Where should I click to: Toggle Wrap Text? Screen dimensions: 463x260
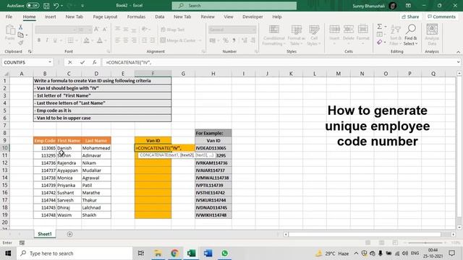(173, 30)
